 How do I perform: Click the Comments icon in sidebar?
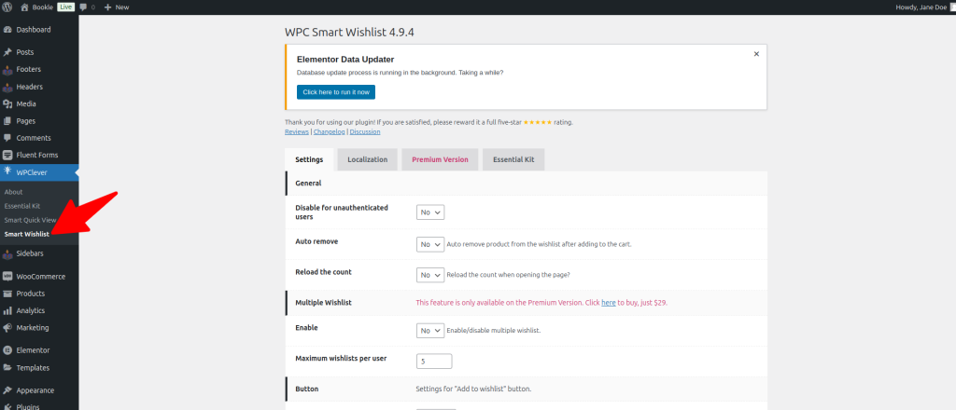[x=7, y=138]
